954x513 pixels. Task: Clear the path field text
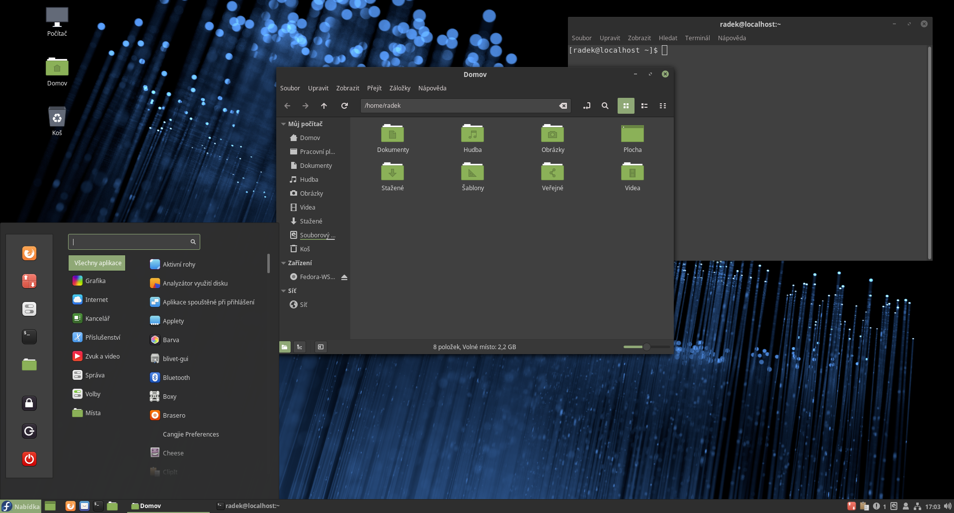(563, 106)
